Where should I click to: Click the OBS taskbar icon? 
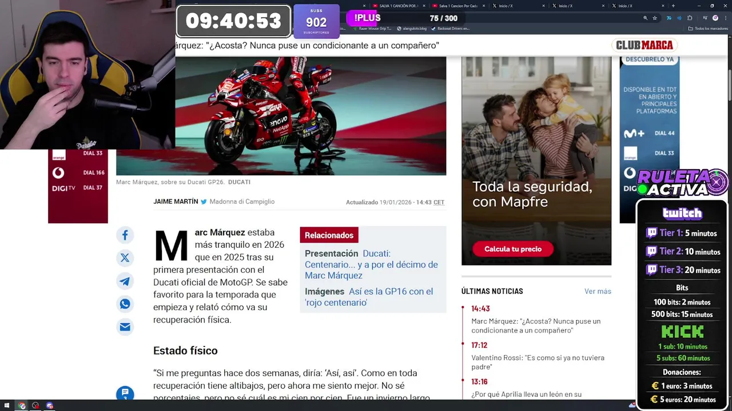pos(35,406)
